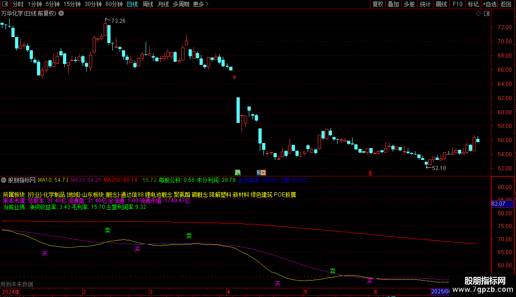Click the 所属板块 sector info line
The height and width of the screenshot is (297, 516).
pos(150,195)
